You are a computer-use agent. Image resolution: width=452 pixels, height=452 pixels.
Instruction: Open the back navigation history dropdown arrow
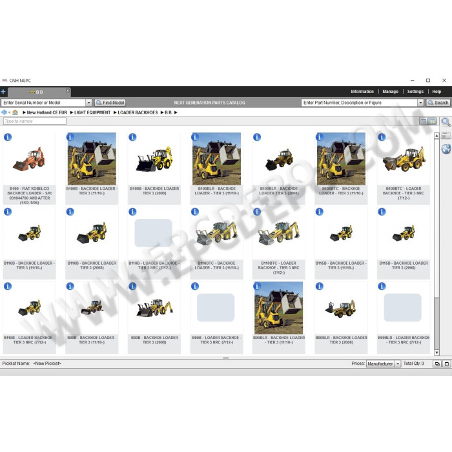click(x=9, y=113)
